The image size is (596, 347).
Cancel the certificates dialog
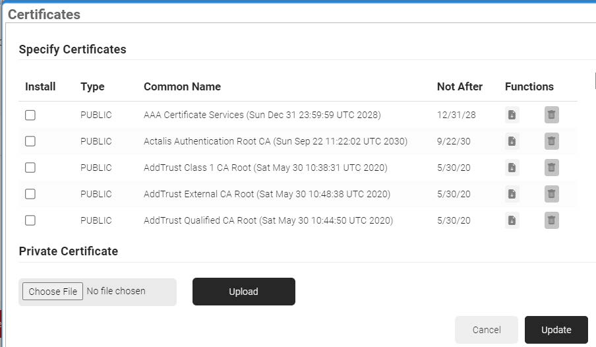coord(487,330)
